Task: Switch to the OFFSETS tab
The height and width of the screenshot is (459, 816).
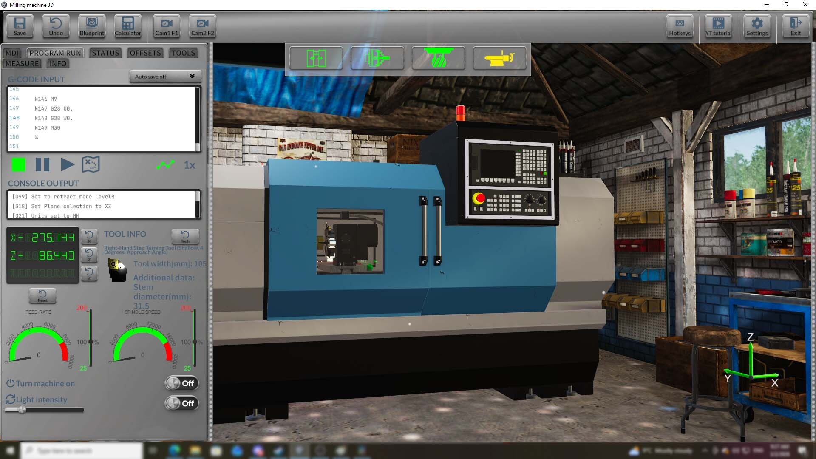Action: (x=145, y=53)
